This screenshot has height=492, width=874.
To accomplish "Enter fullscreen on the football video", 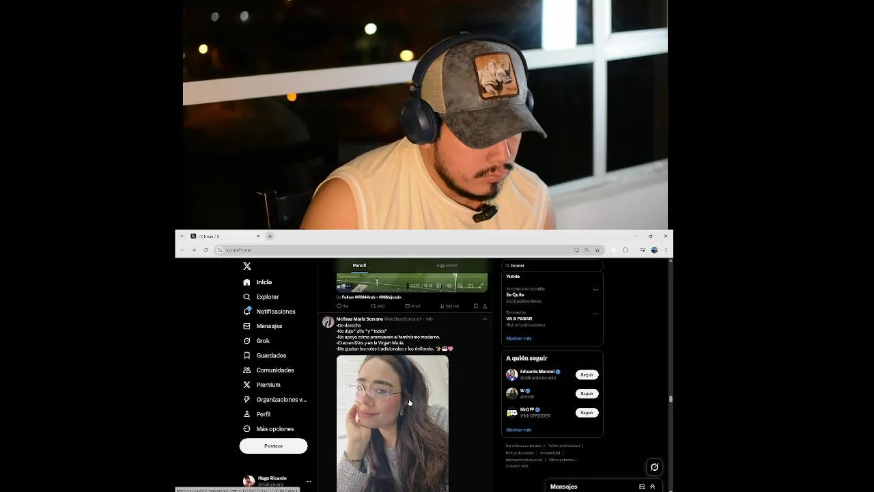I will point(481,286).
